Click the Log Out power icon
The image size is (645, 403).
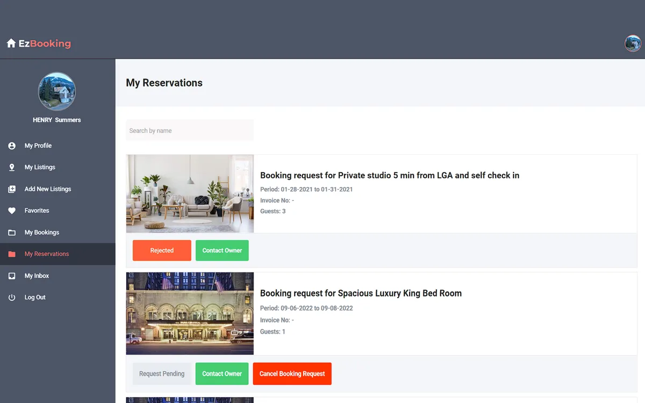(x=12, y=298)
